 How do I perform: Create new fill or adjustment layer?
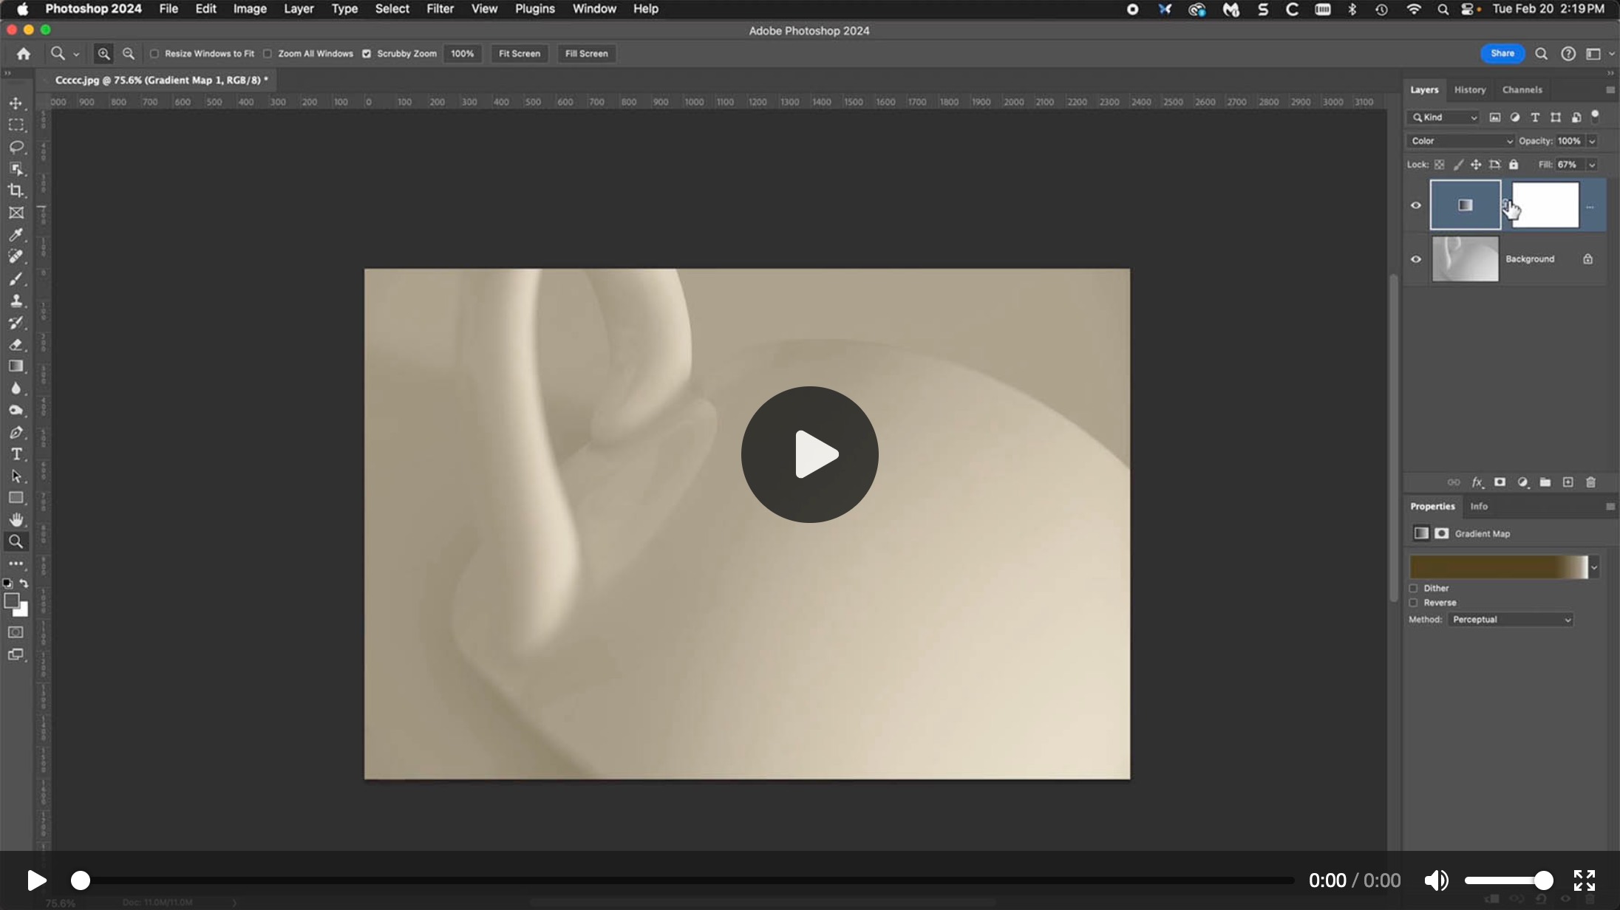[1522, 482]
